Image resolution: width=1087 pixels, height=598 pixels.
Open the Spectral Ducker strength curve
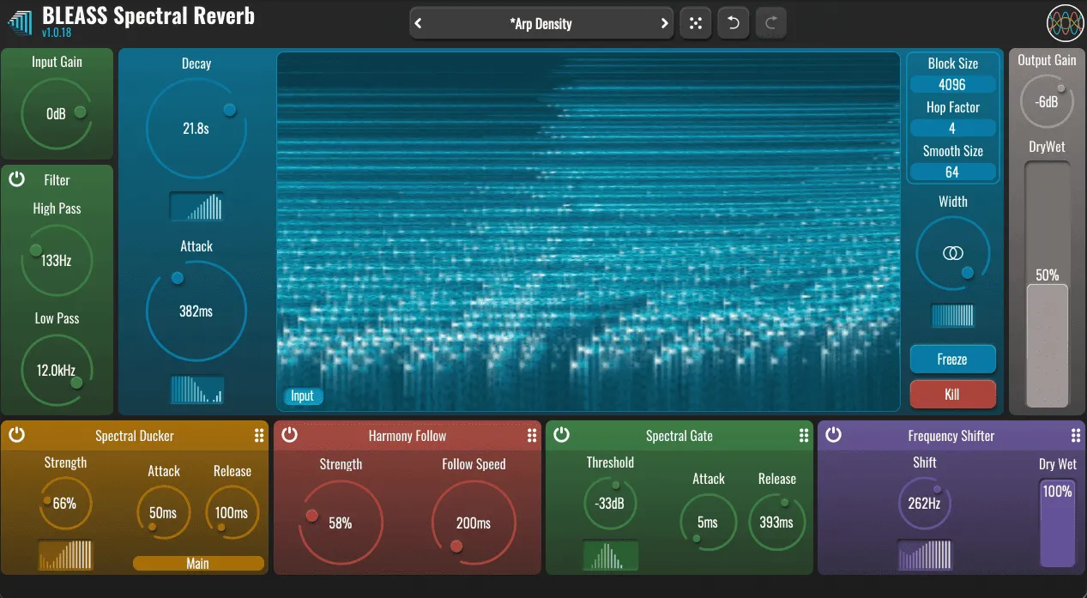65,555
